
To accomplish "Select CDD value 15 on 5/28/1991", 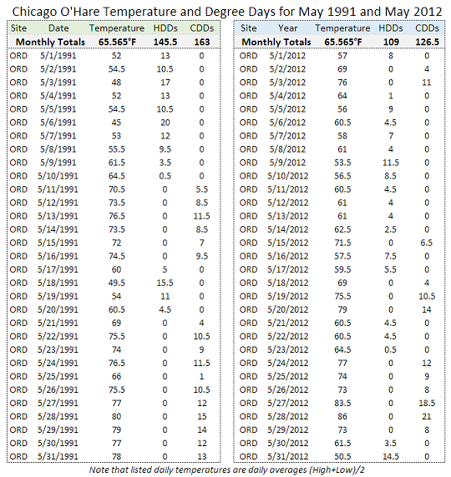I will click(x=202, y=416).
